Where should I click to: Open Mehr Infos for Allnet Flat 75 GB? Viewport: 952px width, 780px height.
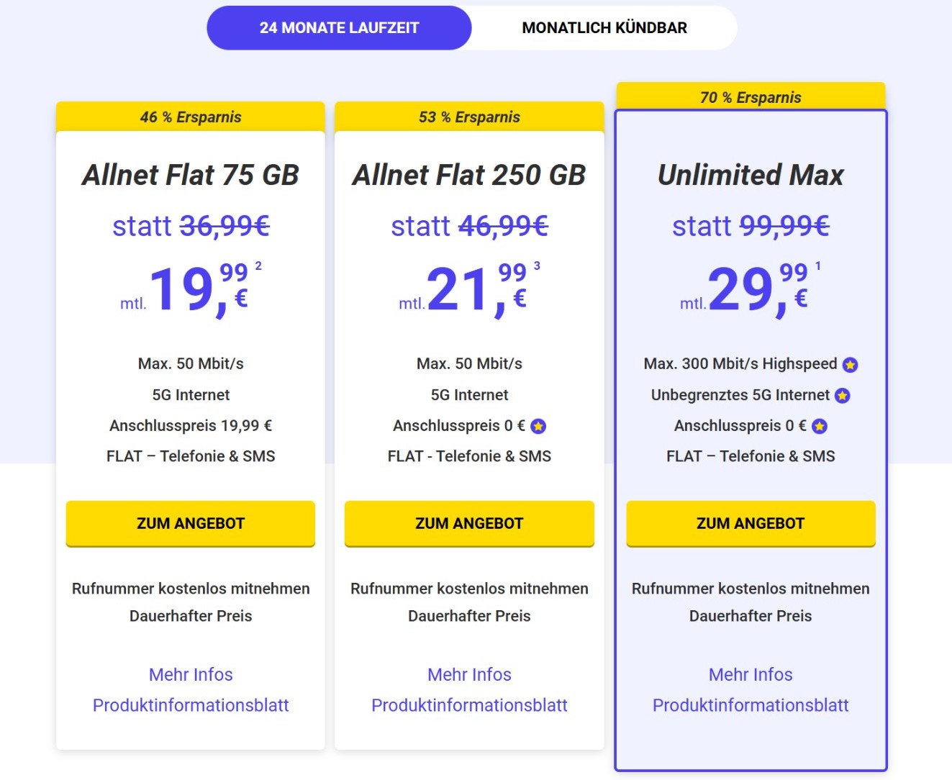click(x=191, y=675)
